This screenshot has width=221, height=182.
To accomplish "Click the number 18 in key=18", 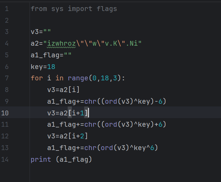I will (x=51, y=67).
